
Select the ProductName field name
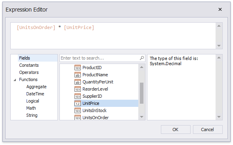[95, 75]
